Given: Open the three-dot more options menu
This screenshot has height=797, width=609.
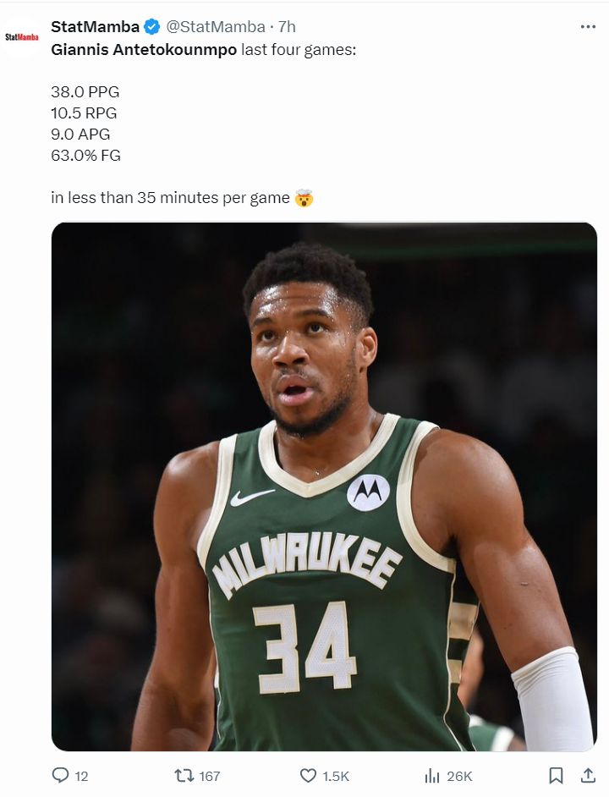Looking at the screenshot, I should [588, 27].
